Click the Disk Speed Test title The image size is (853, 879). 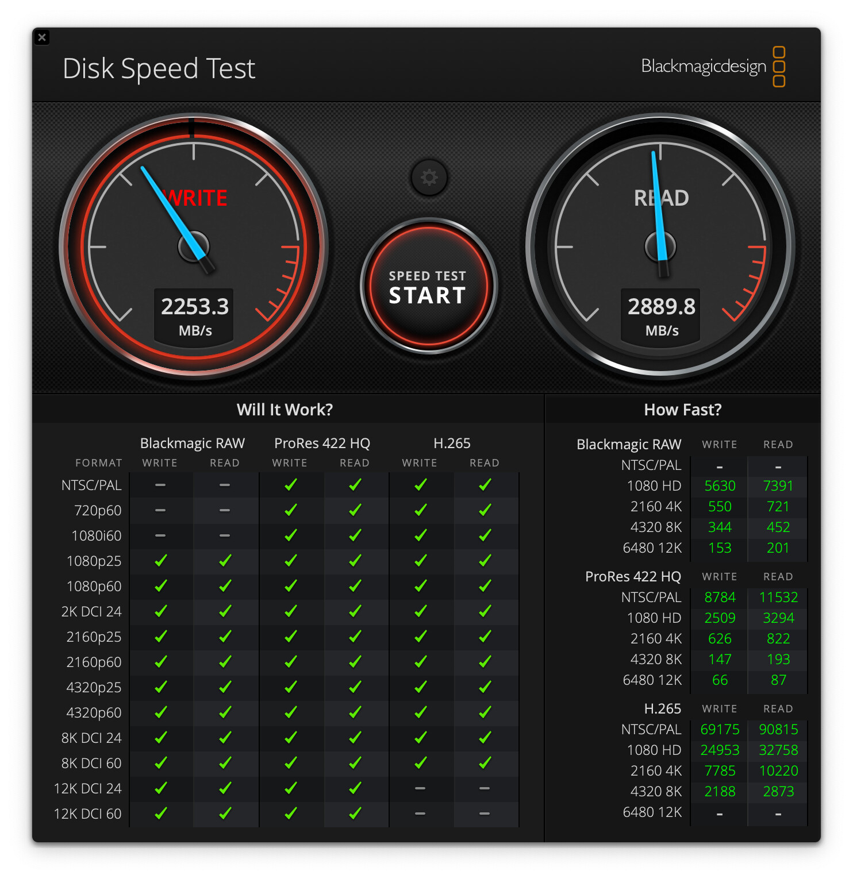click(x=159, y=68)
